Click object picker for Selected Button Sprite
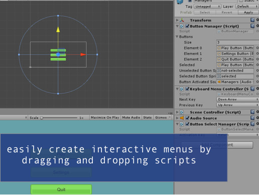This screenshot has width=259, height=195. (x=257, y=76)
